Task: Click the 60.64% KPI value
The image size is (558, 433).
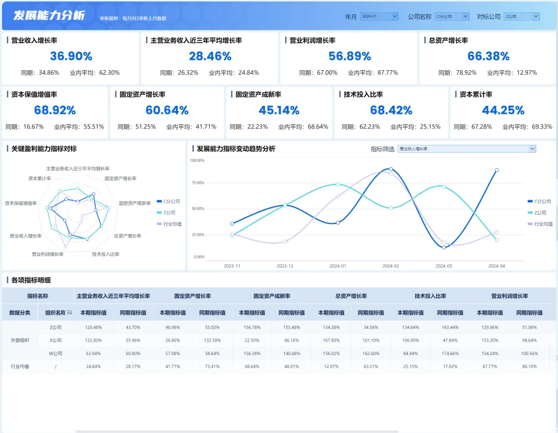Action: click(x=167, y=110)
